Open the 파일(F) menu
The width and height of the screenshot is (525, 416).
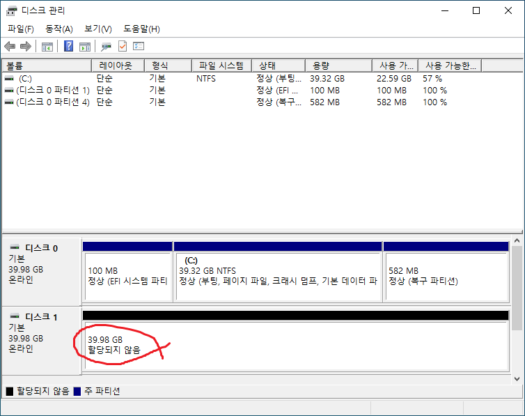(21, 29)
